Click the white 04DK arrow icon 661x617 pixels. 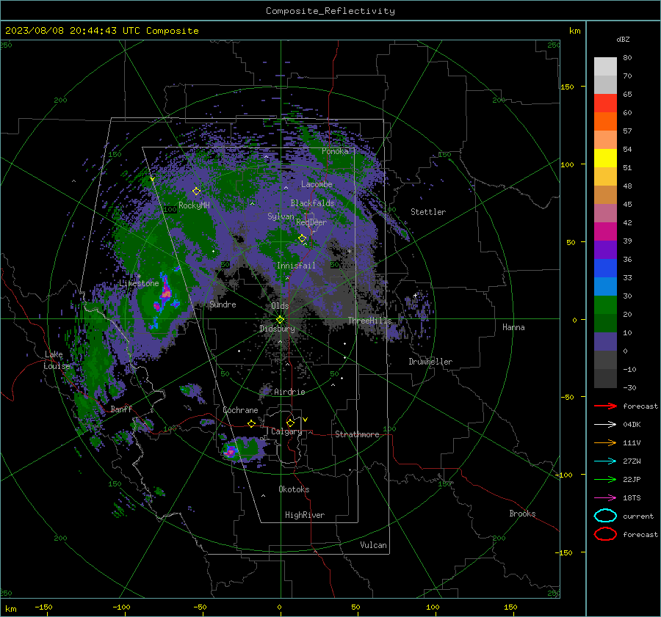[605, 424]
